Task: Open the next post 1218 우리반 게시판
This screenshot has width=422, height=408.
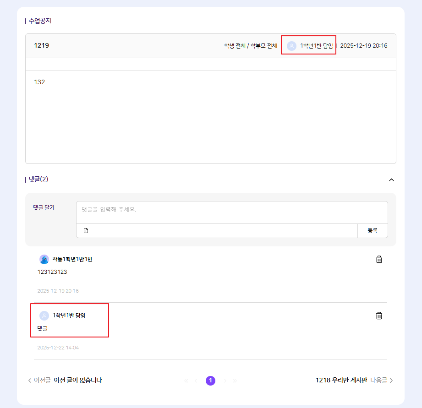Action: click(341, 380)
